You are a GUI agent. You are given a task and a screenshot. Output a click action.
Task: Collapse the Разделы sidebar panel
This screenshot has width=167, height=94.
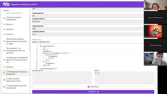pos(28,10)
